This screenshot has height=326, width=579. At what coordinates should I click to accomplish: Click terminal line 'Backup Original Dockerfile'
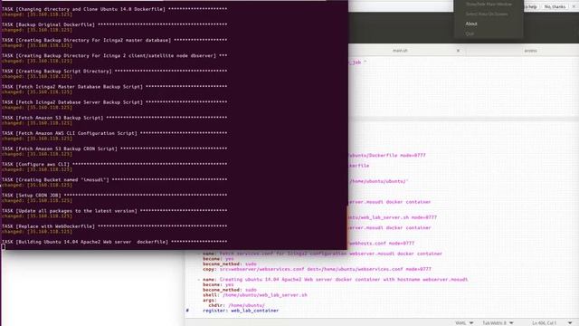click(x=115, y=24)
